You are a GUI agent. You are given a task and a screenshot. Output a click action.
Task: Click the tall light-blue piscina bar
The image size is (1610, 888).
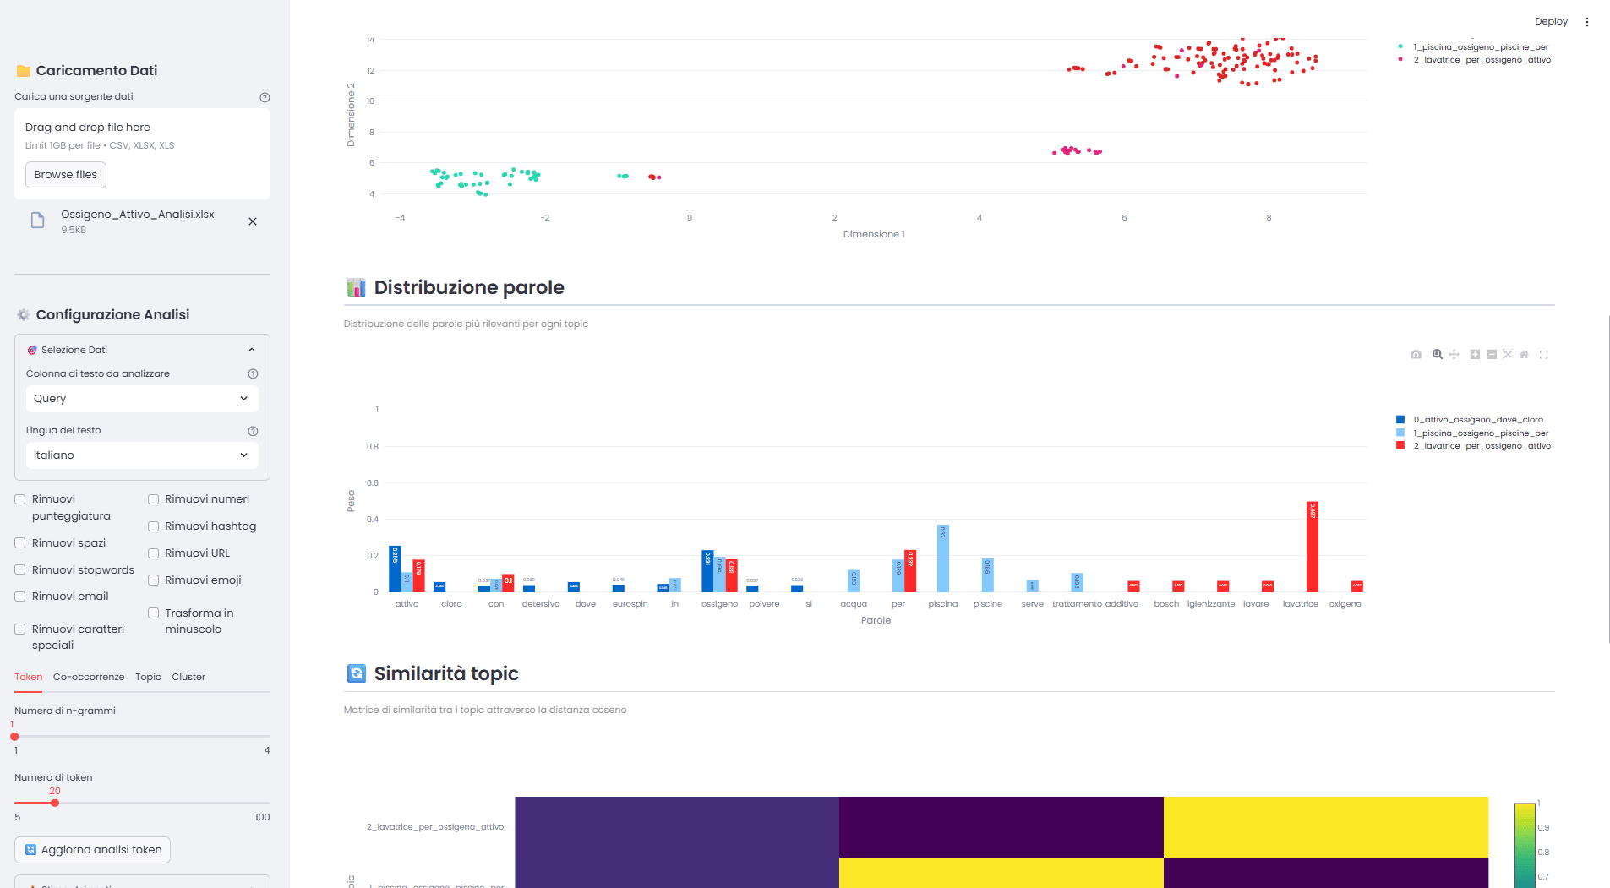point(943,558)
